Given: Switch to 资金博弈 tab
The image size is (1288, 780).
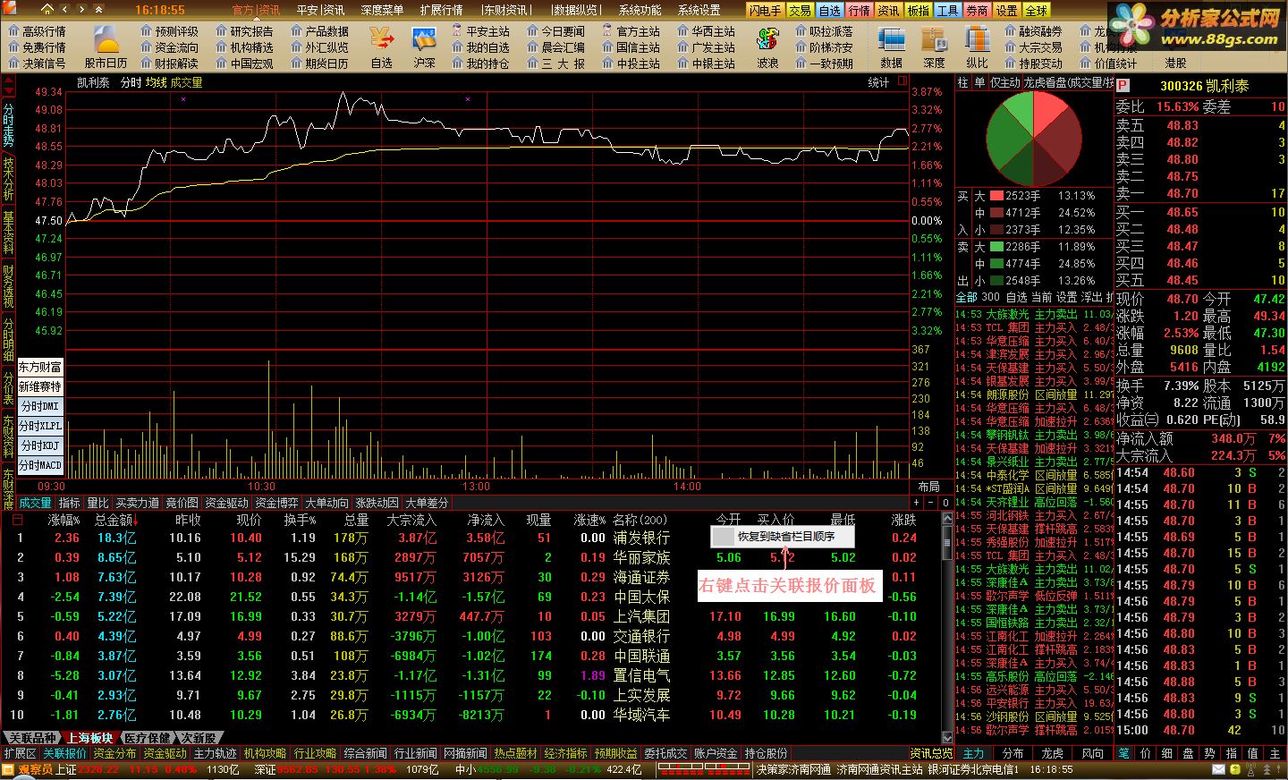Looking at the screenshot, I should (x=276, y=504).
